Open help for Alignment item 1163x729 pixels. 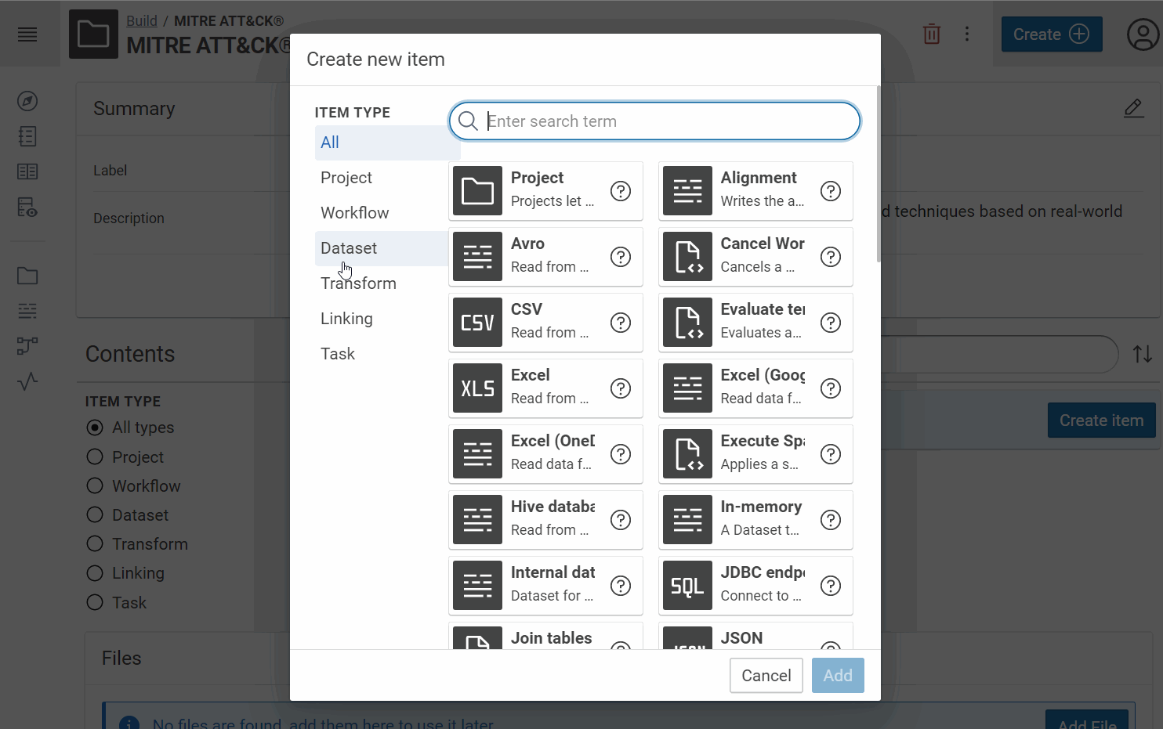click(x=830, y=191)
